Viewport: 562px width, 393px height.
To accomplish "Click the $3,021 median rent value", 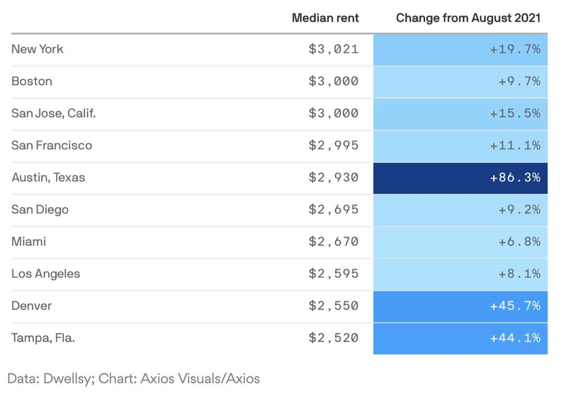I will point(333,49).
